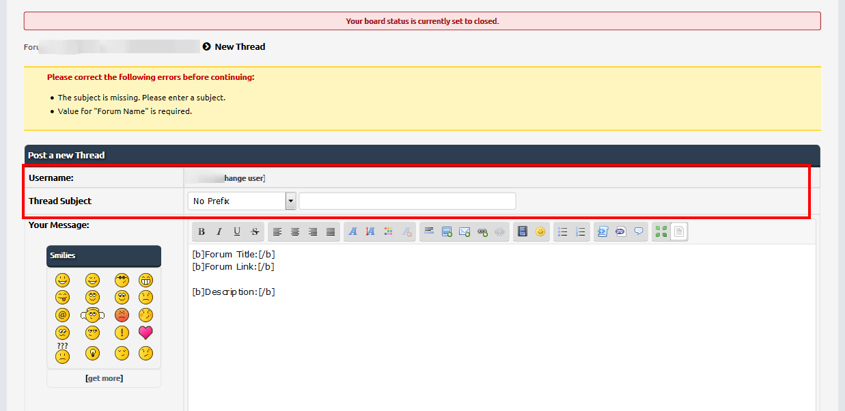Click the italic formatting button
This screenshot has width=845, height=411.
(219, 232)
